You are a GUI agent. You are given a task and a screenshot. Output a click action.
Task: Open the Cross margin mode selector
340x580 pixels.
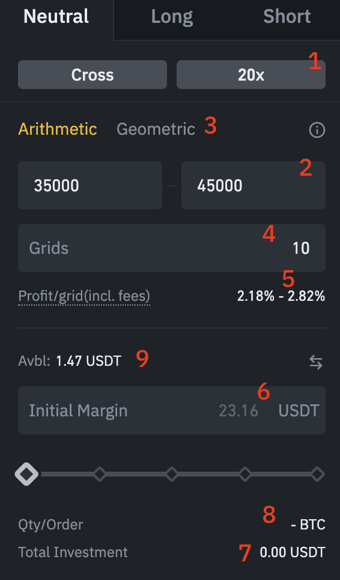(93, 75)
